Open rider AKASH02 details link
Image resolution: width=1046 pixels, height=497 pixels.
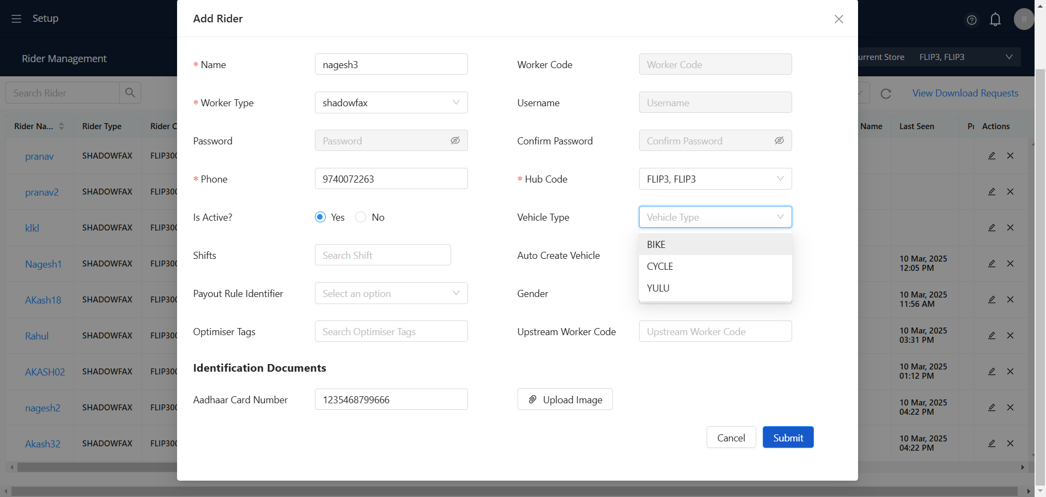pyautogui.click(x=45, y=372)
